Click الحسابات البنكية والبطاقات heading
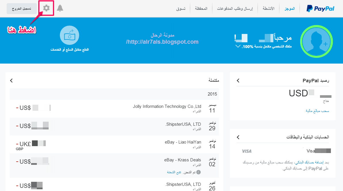This screenshot has width=343, height=191. click(308, 137)
